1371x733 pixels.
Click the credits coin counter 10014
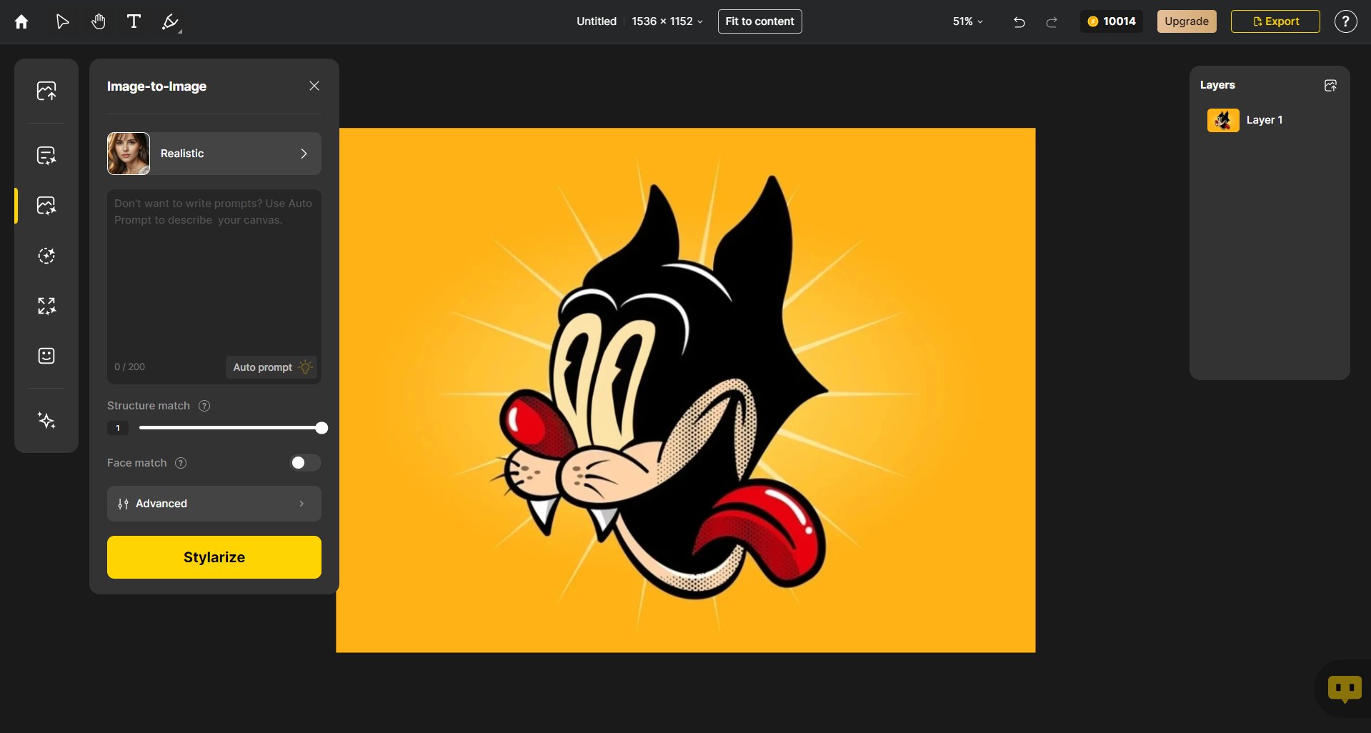tap(1112, 21)
